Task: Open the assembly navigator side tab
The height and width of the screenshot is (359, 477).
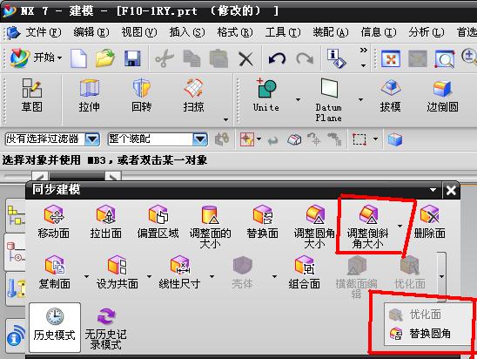Action: pyautogui.click(x=16, y=216)
